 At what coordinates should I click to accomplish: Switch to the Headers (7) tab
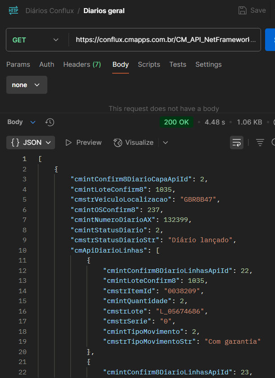tap(82, 65)
